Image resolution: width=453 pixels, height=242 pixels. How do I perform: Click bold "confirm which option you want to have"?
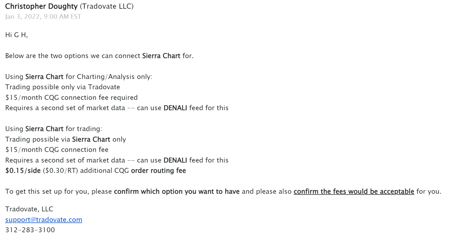177,192
